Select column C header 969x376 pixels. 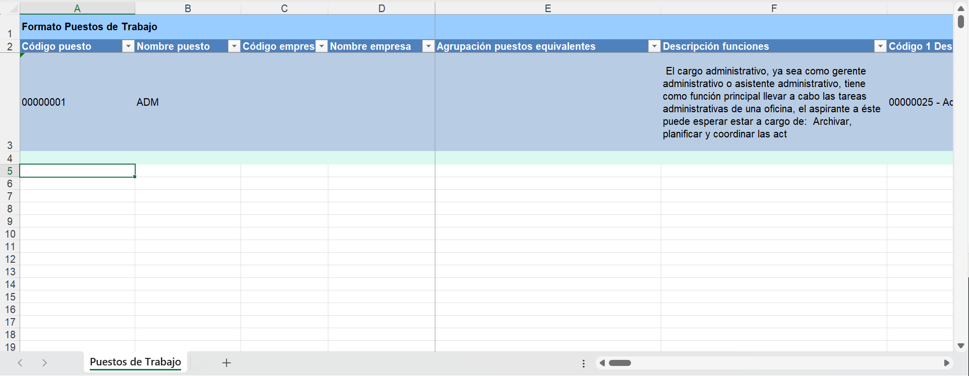tap(284, 8)
